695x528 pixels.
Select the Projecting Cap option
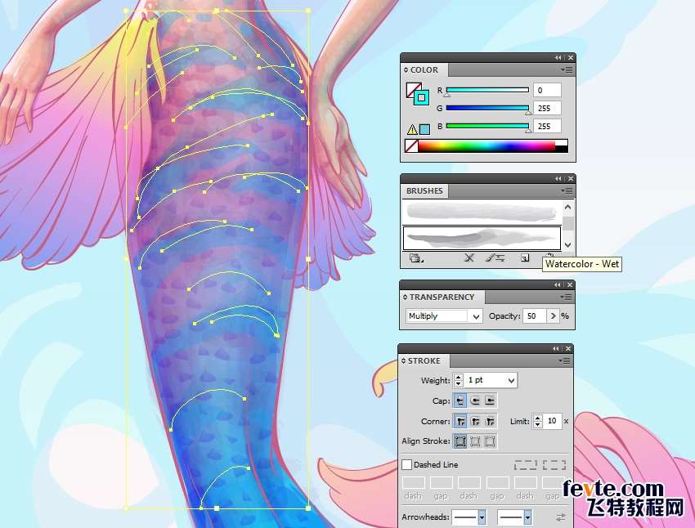point(489,400)
